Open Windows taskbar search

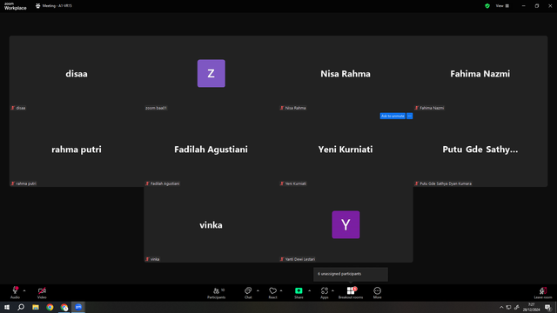tap(21, 307)
